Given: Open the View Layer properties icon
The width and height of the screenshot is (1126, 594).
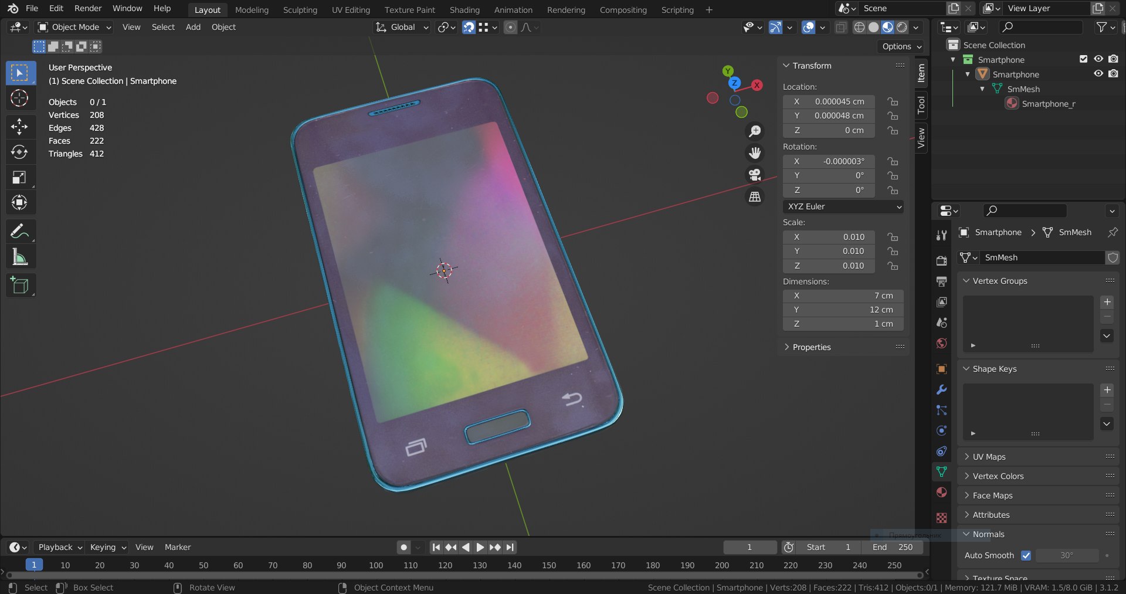Looking at the screenshot, I should click(942, 302).
